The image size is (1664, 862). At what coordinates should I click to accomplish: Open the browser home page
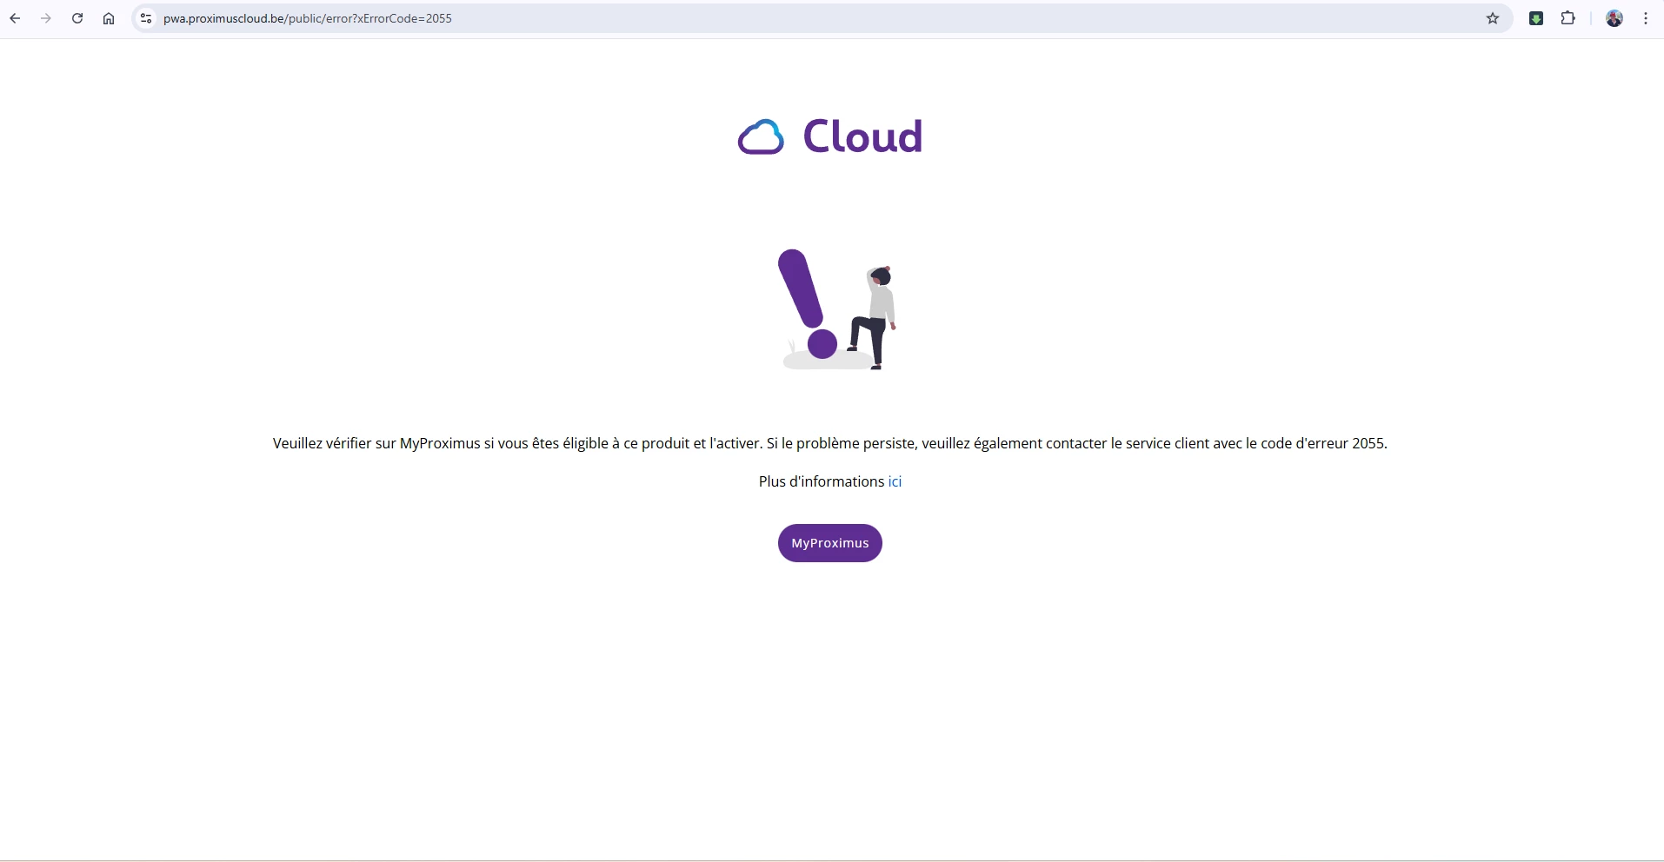click(109, 18)
